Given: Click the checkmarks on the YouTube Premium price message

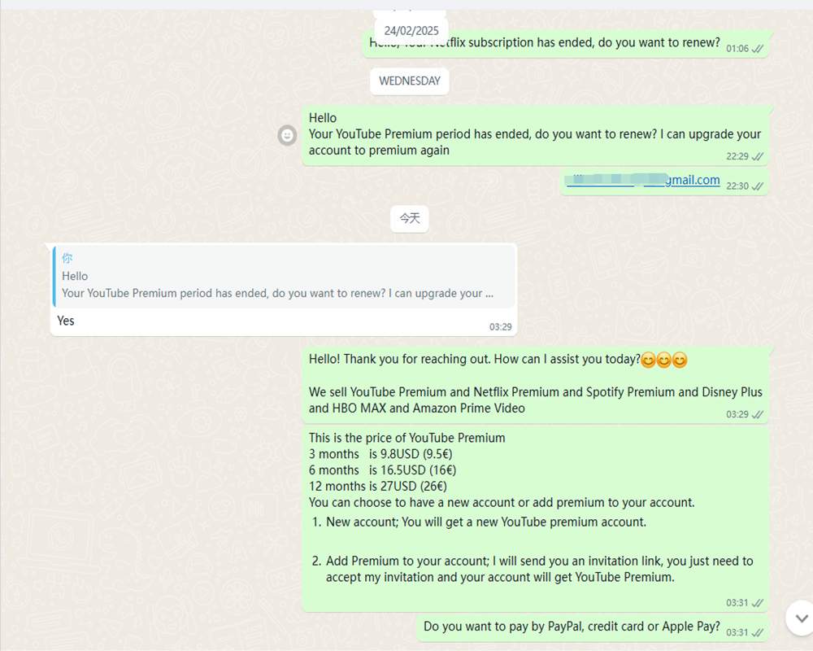Looking at the screenshot, I should point(758,603).
